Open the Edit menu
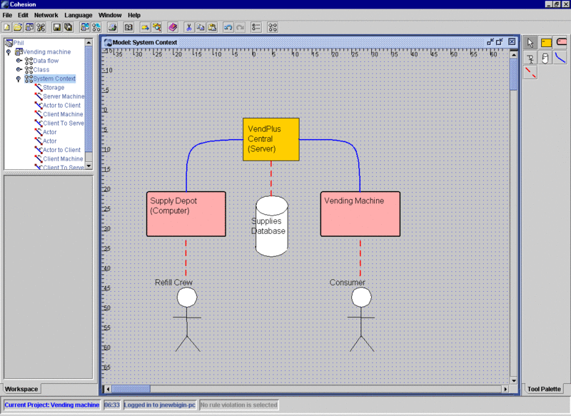The image size is (571, 416). (23, 15)
